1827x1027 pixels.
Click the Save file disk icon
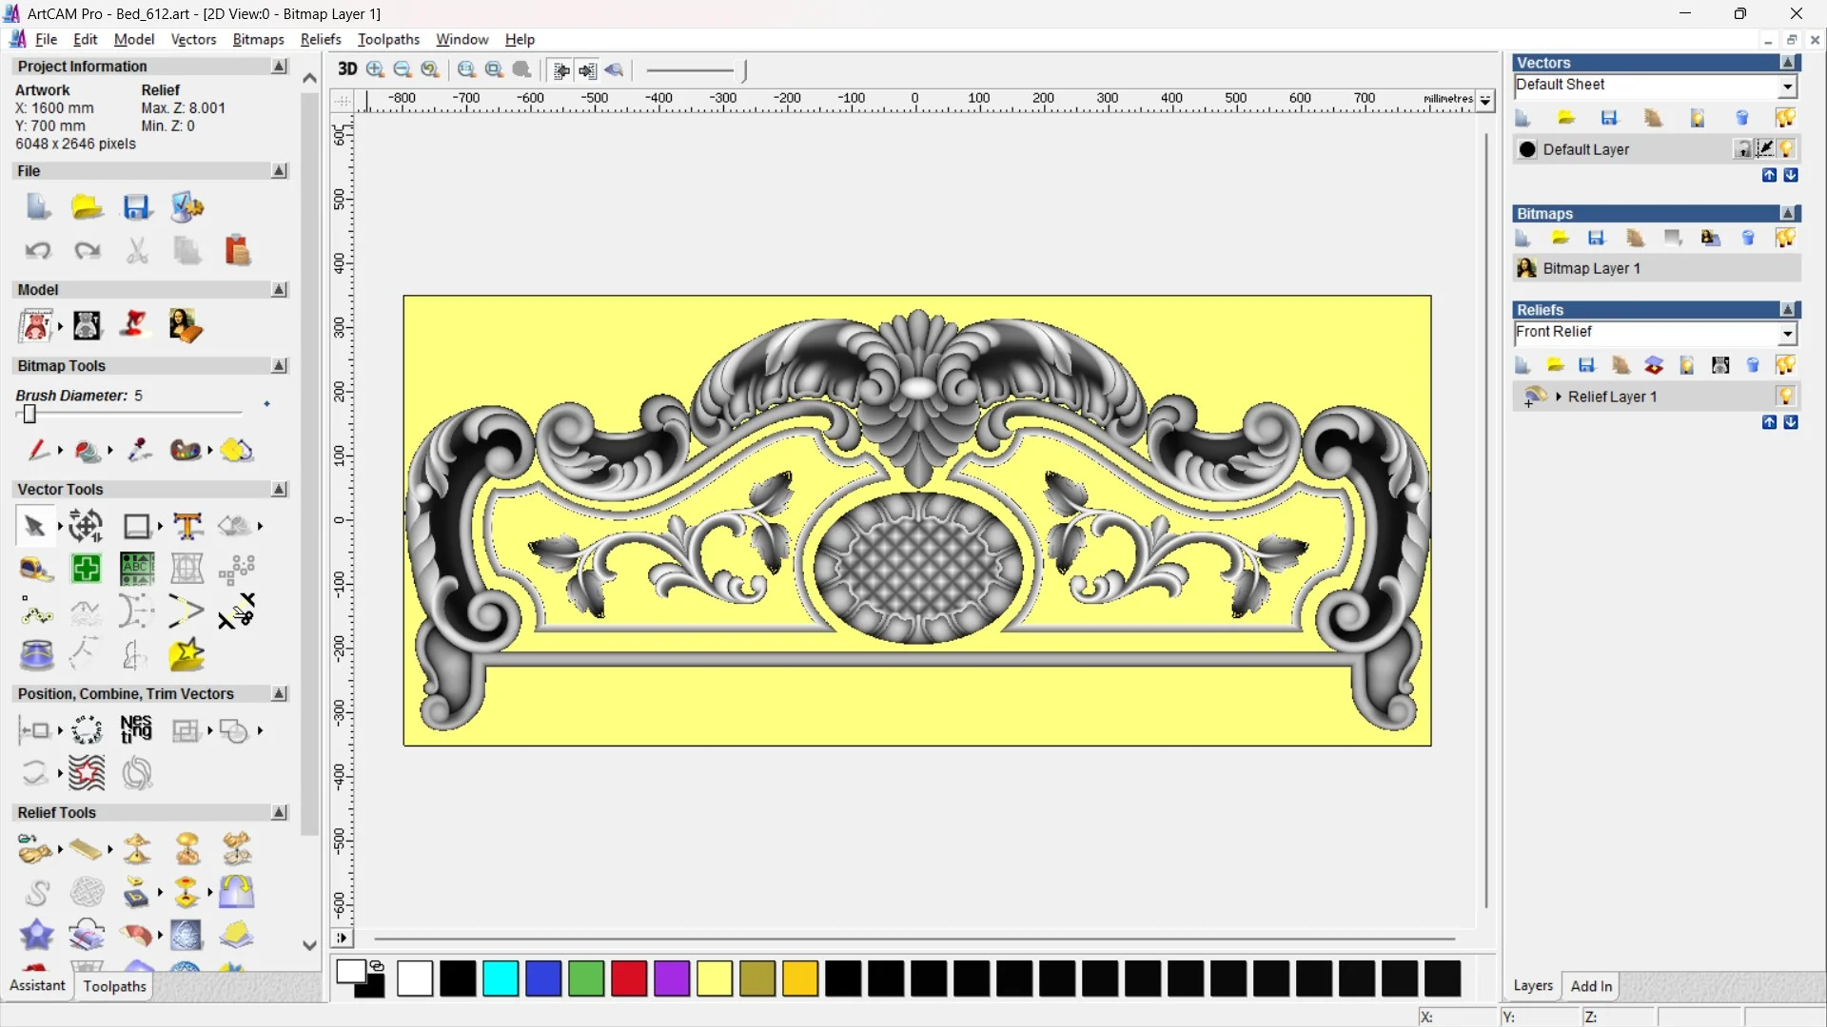pos(137,207)
